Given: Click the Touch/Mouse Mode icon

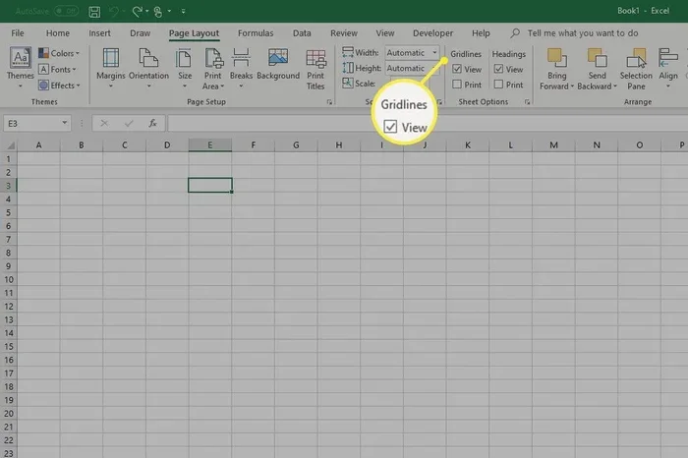Looking at the screenshot, I should 158,12.
